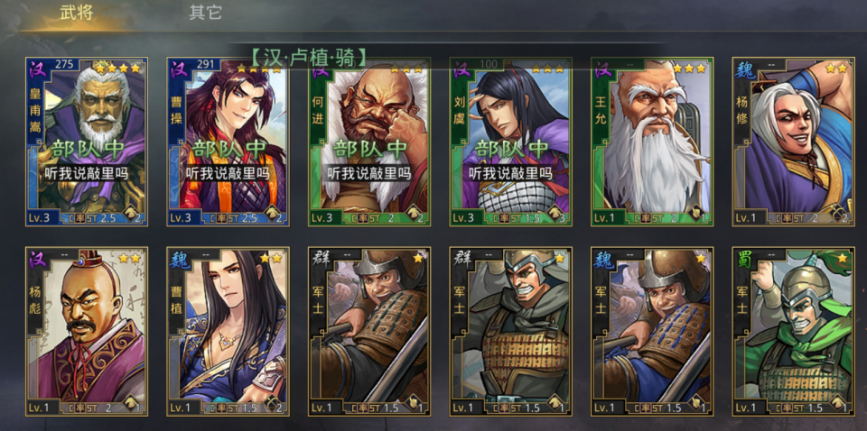The image size is (867, 431).
Task: Select the green 蜀 faction 军士 card
Action: [794, 332]
